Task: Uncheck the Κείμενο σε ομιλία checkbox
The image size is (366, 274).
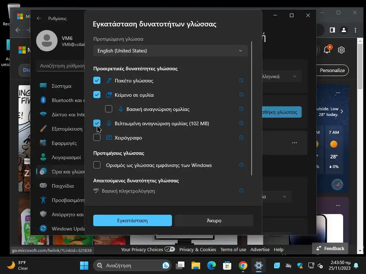Action: [97, 95]
